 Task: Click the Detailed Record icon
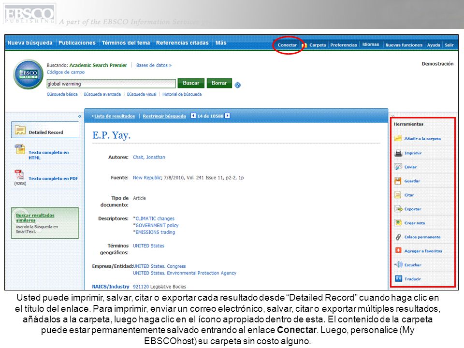(20, 130)
